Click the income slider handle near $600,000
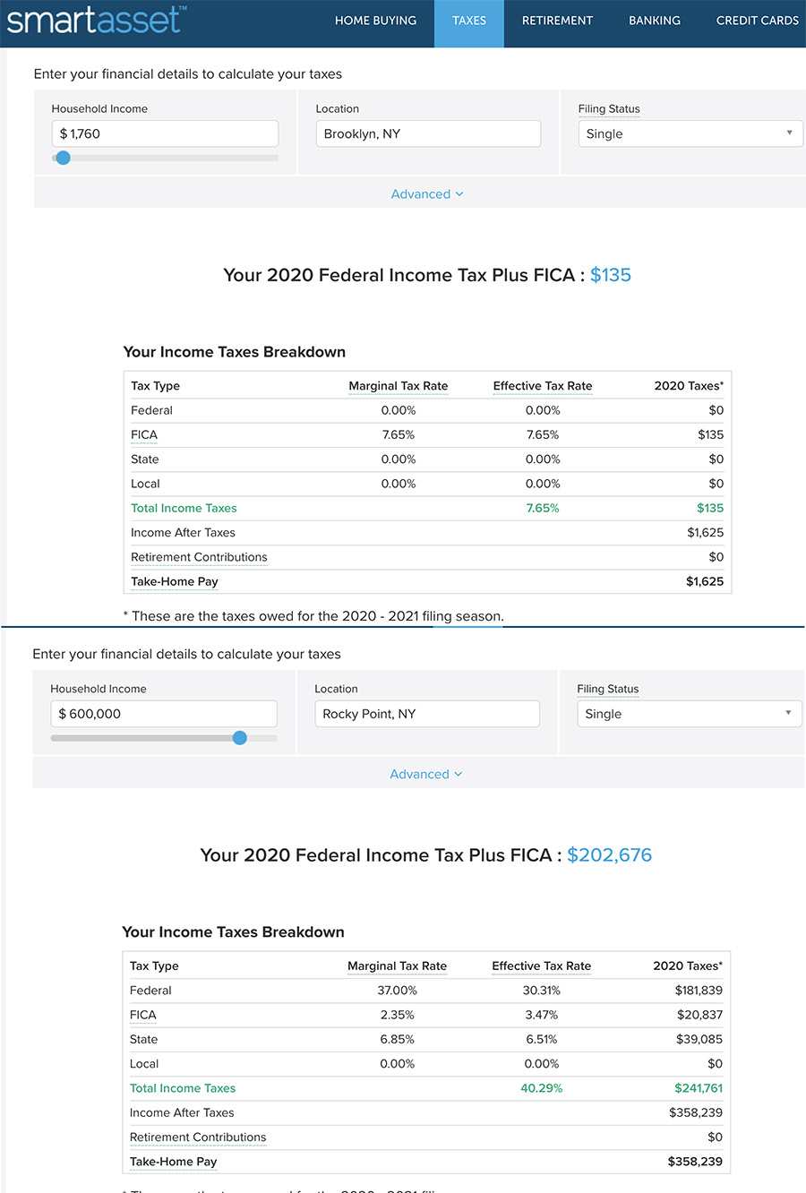 240,738
